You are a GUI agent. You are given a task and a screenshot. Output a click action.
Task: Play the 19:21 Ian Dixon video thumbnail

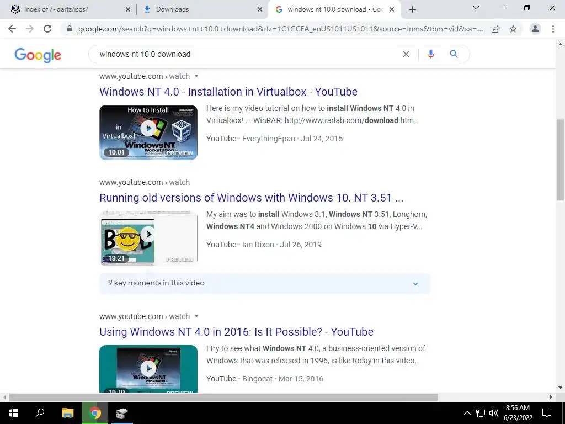point(148,238)
